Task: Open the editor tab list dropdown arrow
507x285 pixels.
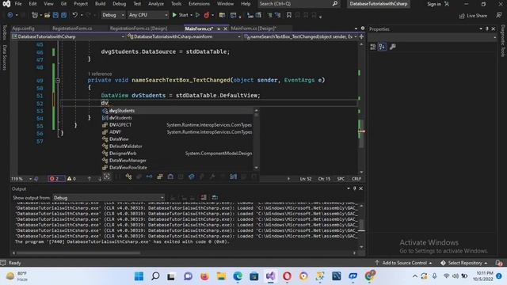Action: (x=356, y=28)
